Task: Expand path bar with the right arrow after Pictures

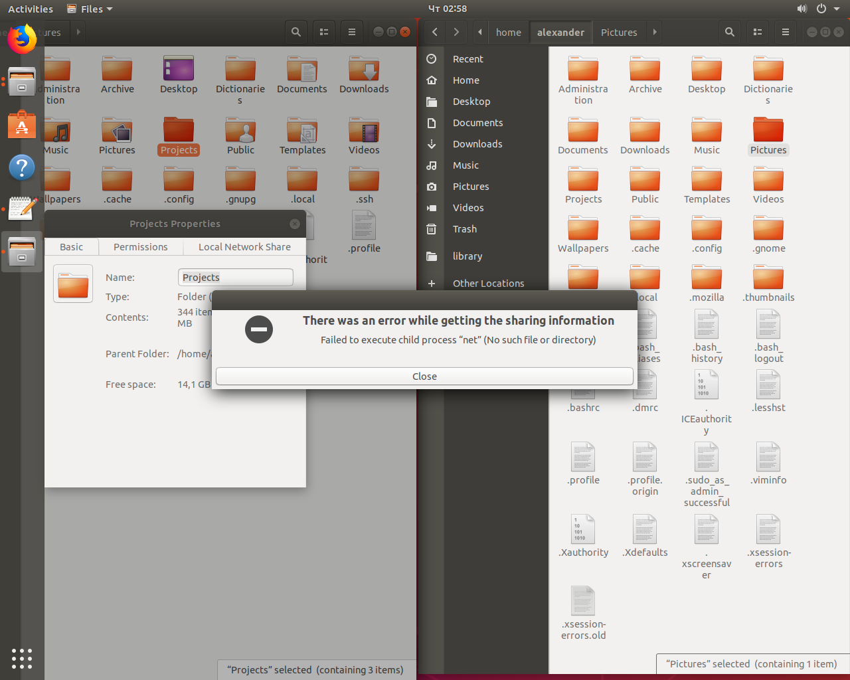Action: [x=655, y=32]
